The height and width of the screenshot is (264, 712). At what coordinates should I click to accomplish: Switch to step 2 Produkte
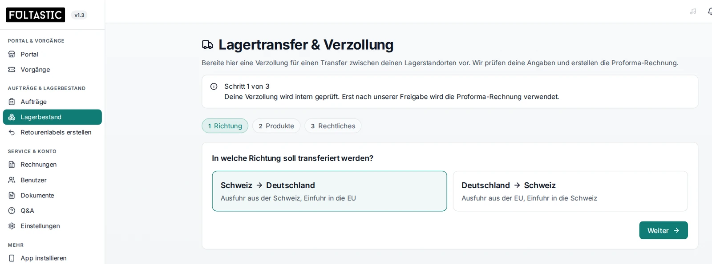pos(276,126)
